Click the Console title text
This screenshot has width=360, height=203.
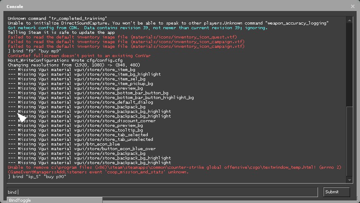(x=15, y=7)
